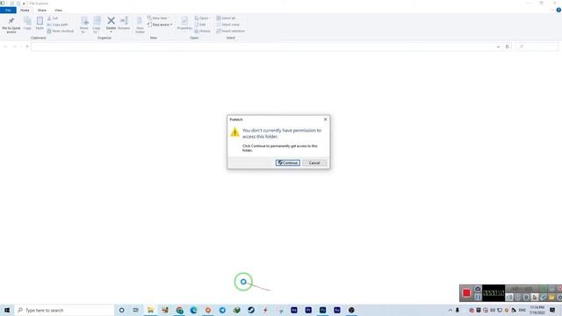This screenshot has height=316, width=562.
Task: Click the Cut command
Action: [x=53, y=18]
